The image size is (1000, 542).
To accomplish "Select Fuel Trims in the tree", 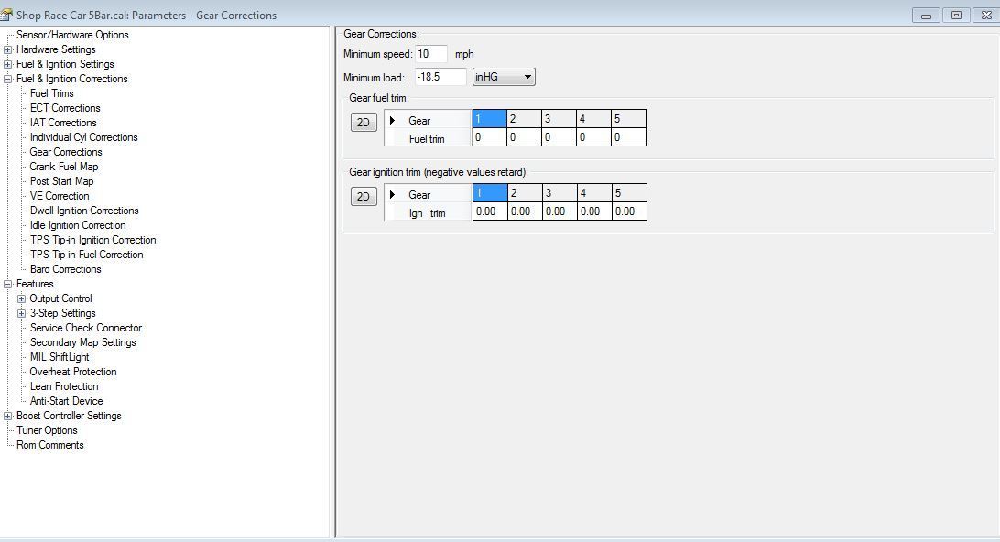I will pyautogui.click(x=51, y=93).
